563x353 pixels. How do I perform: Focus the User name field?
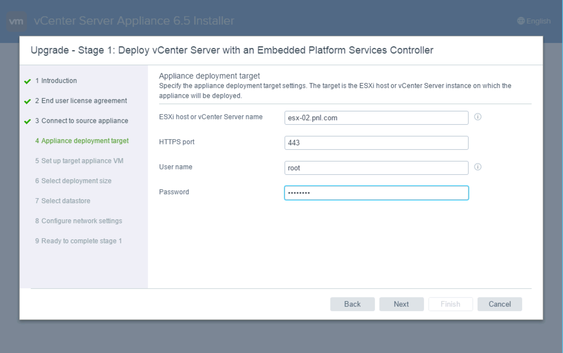click(376, 168)
